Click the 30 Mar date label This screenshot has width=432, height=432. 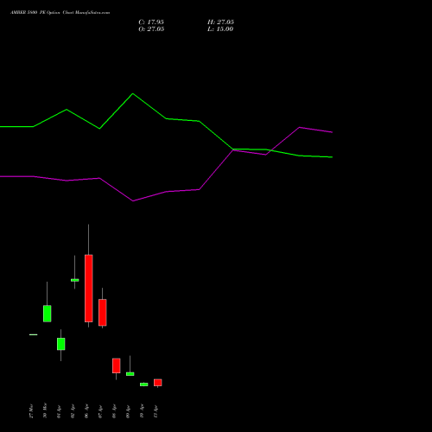click(45, 411)
